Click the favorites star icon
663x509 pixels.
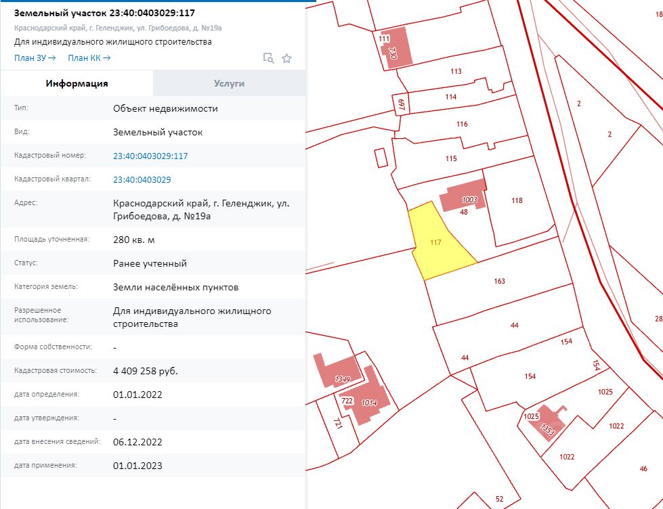286,58
